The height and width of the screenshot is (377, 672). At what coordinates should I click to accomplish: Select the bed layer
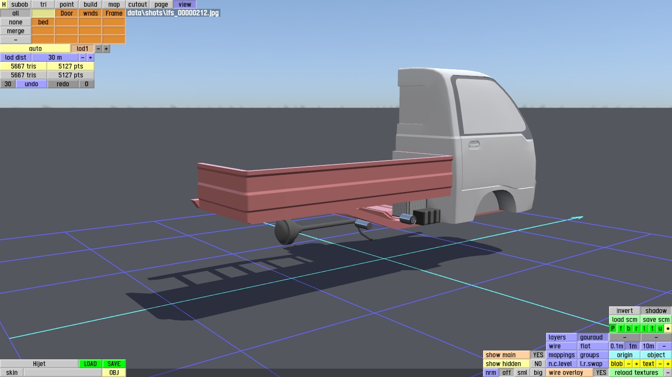pyautogui.click(x=43, y=22)
